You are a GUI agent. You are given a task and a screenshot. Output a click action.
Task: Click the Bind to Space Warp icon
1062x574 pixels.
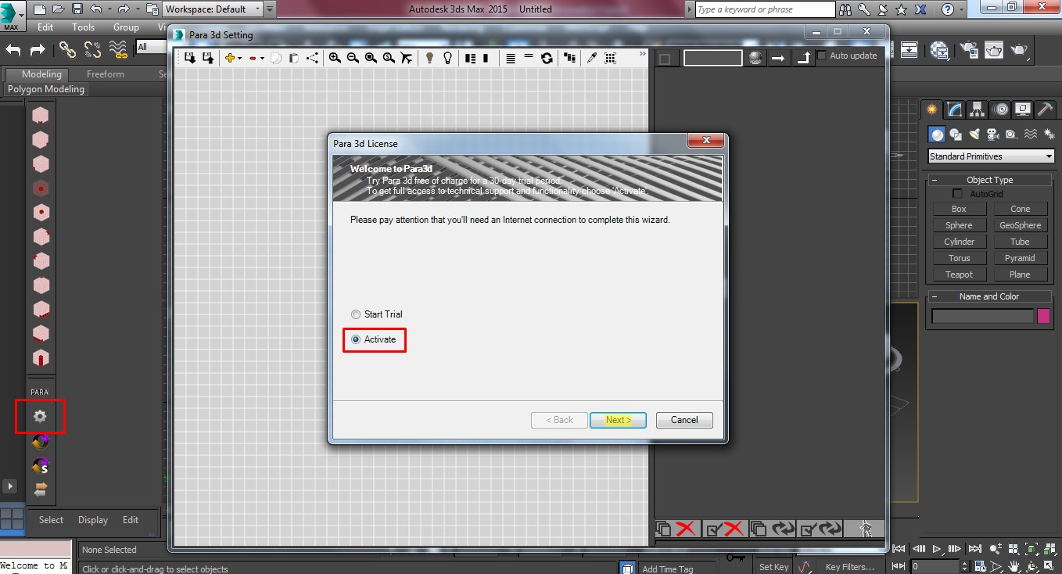(x=118, y=50)
